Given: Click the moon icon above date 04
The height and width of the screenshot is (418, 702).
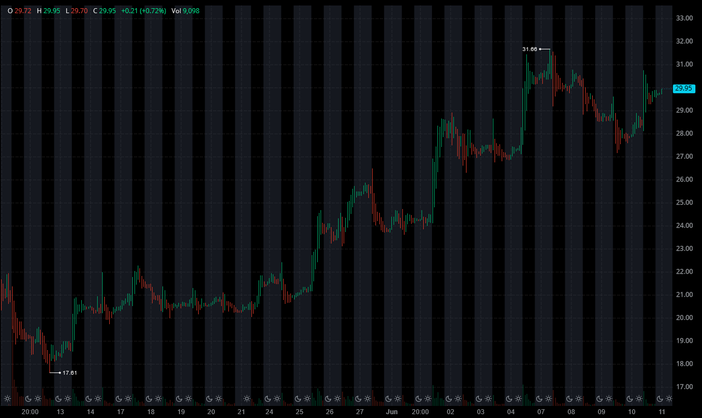Looking at the screenshot, I should (509, 398).
